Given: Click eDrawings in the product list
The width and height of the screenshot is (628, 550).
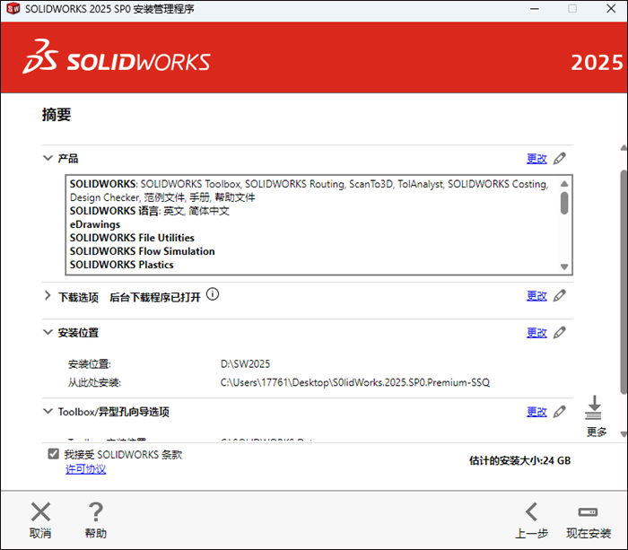Looking at the screenshot, I should pos(95,224).
